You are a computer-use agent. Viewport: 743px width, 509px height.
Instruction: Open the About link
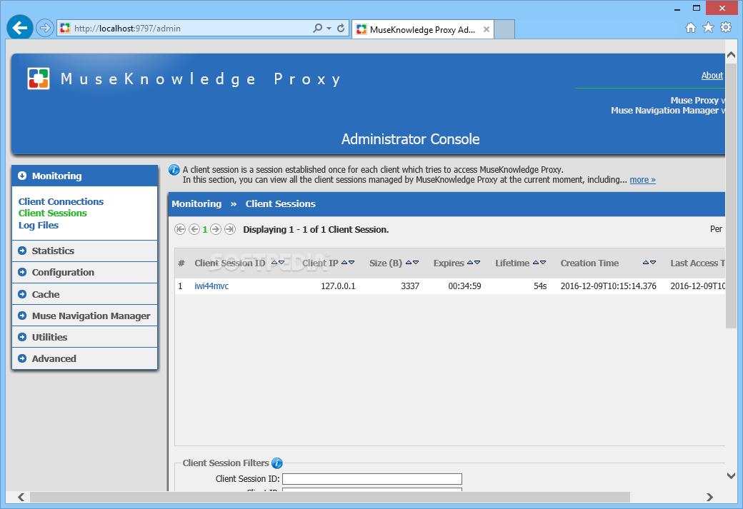click(712, 75)
